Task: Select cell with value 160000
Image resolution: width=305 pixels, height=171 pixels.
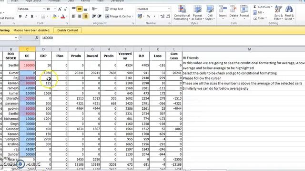Action: coord(27,66)
